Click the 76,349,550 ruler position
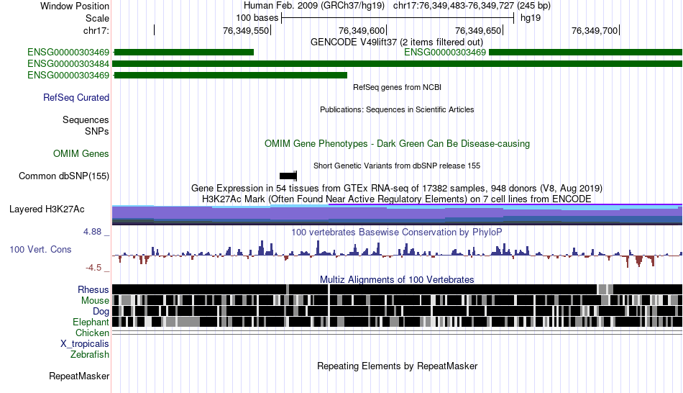Image resolution: width=683 pixels, height=393 pixels. 246,30
